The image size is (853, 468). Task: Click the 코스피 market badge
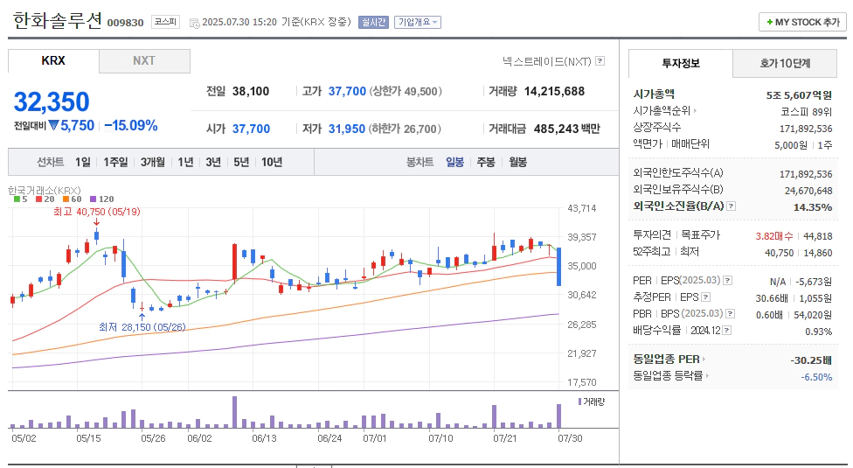(165, 23)
